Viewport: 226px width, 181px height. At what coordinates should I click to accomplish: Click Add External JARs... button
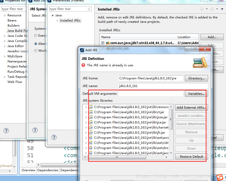click(191, 107)
